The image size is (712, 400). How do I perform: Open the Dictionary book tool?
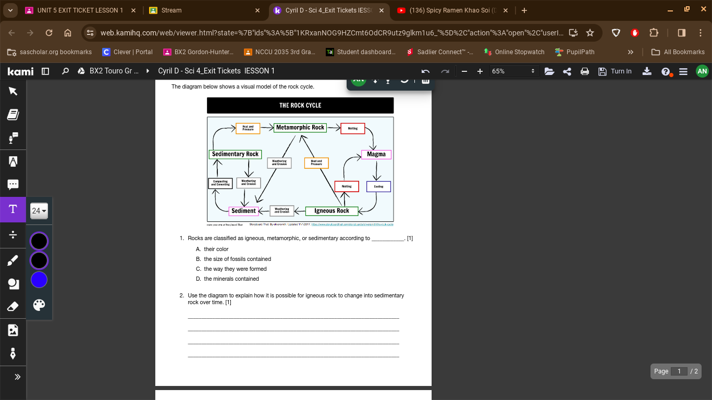(13, 115)
